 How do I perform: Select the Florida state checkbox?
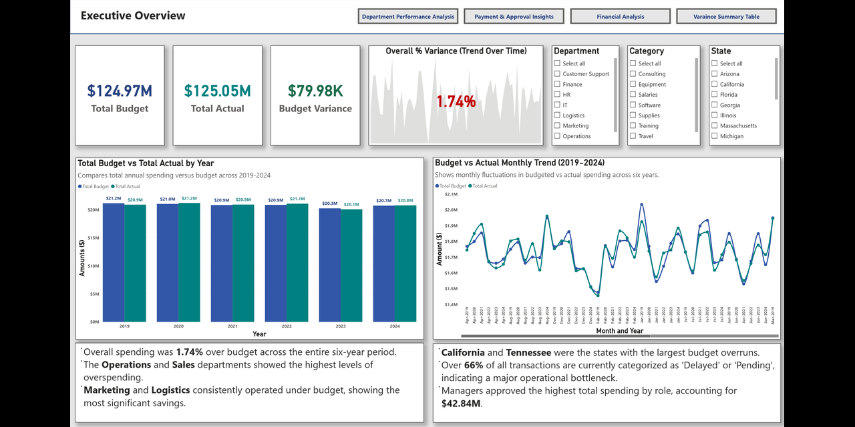coord(714,95)
